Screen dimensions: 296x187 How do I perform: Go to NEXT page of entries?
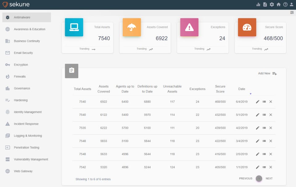pos(269,178)
